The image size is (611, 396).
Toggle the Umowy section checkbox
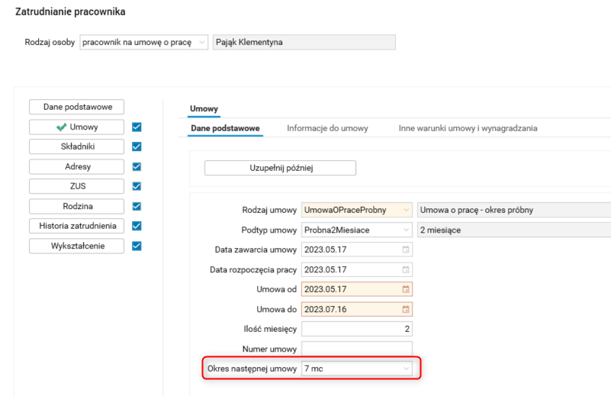[x=137, y=127]
